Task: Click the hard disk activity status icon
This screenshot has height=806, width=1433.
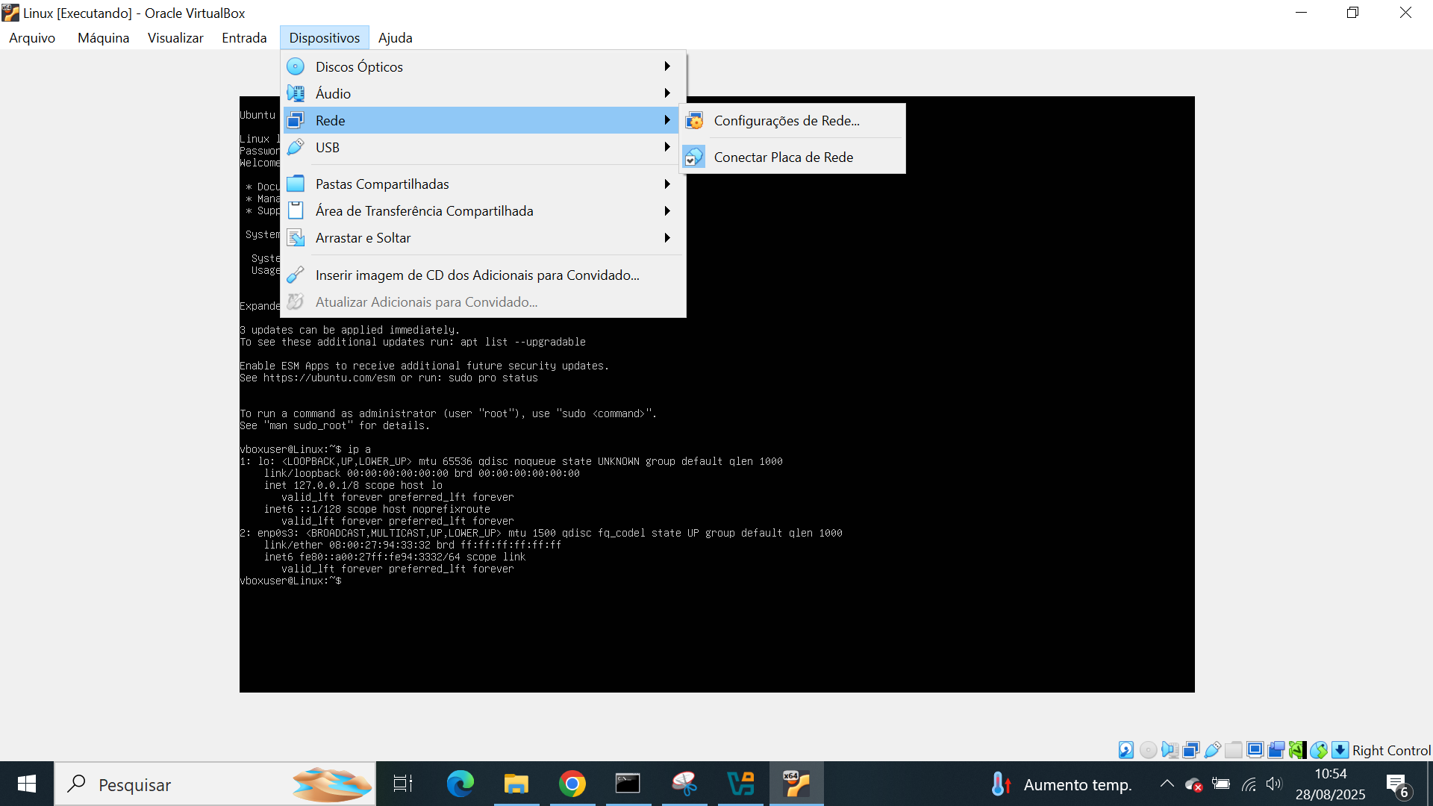Action: [1126, 750]
